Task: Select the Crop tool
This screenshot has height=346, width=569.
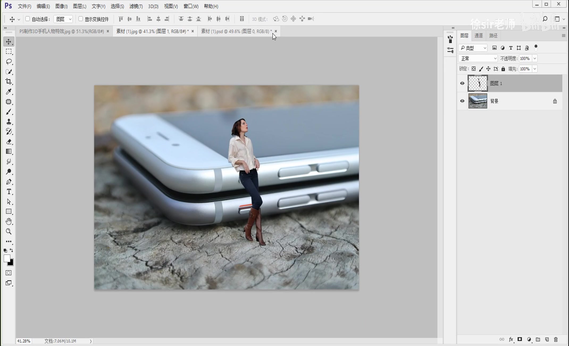Action: [9, 82]
